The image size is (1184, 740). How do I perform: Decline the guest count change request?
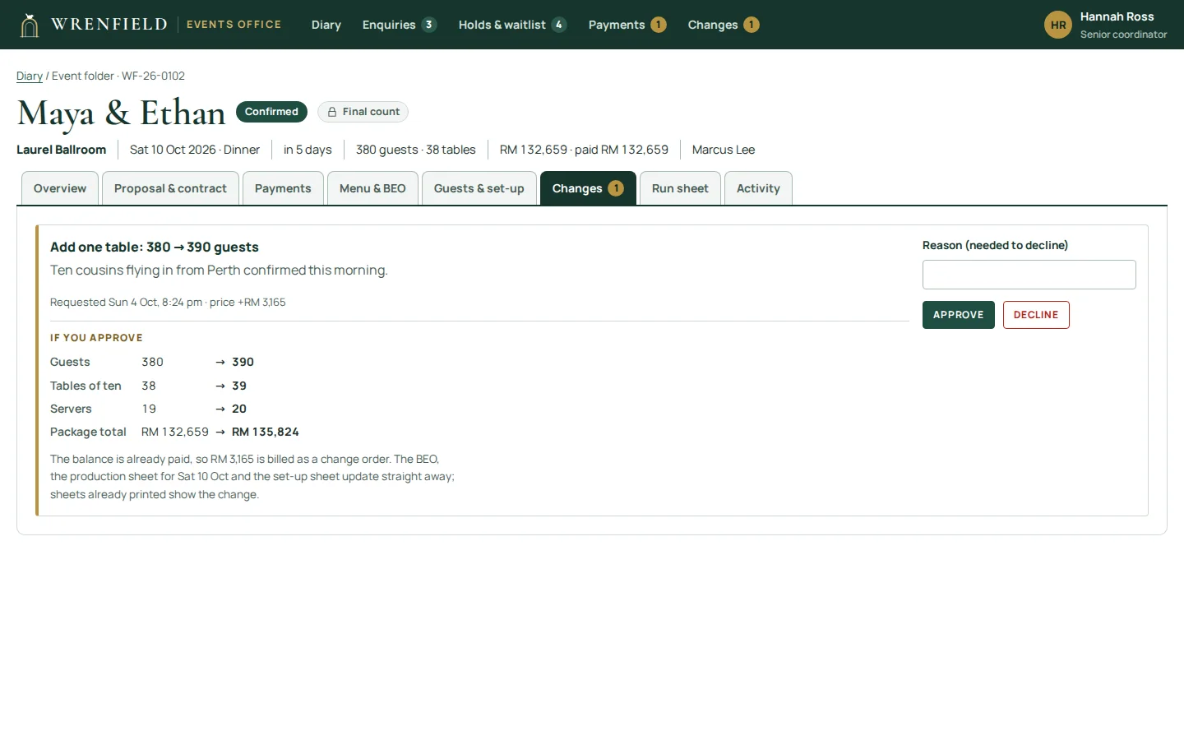1036,315
